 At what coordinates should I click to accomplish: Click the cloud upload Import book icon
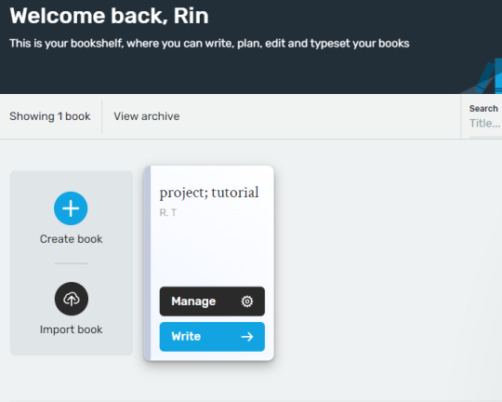[71, 299]
